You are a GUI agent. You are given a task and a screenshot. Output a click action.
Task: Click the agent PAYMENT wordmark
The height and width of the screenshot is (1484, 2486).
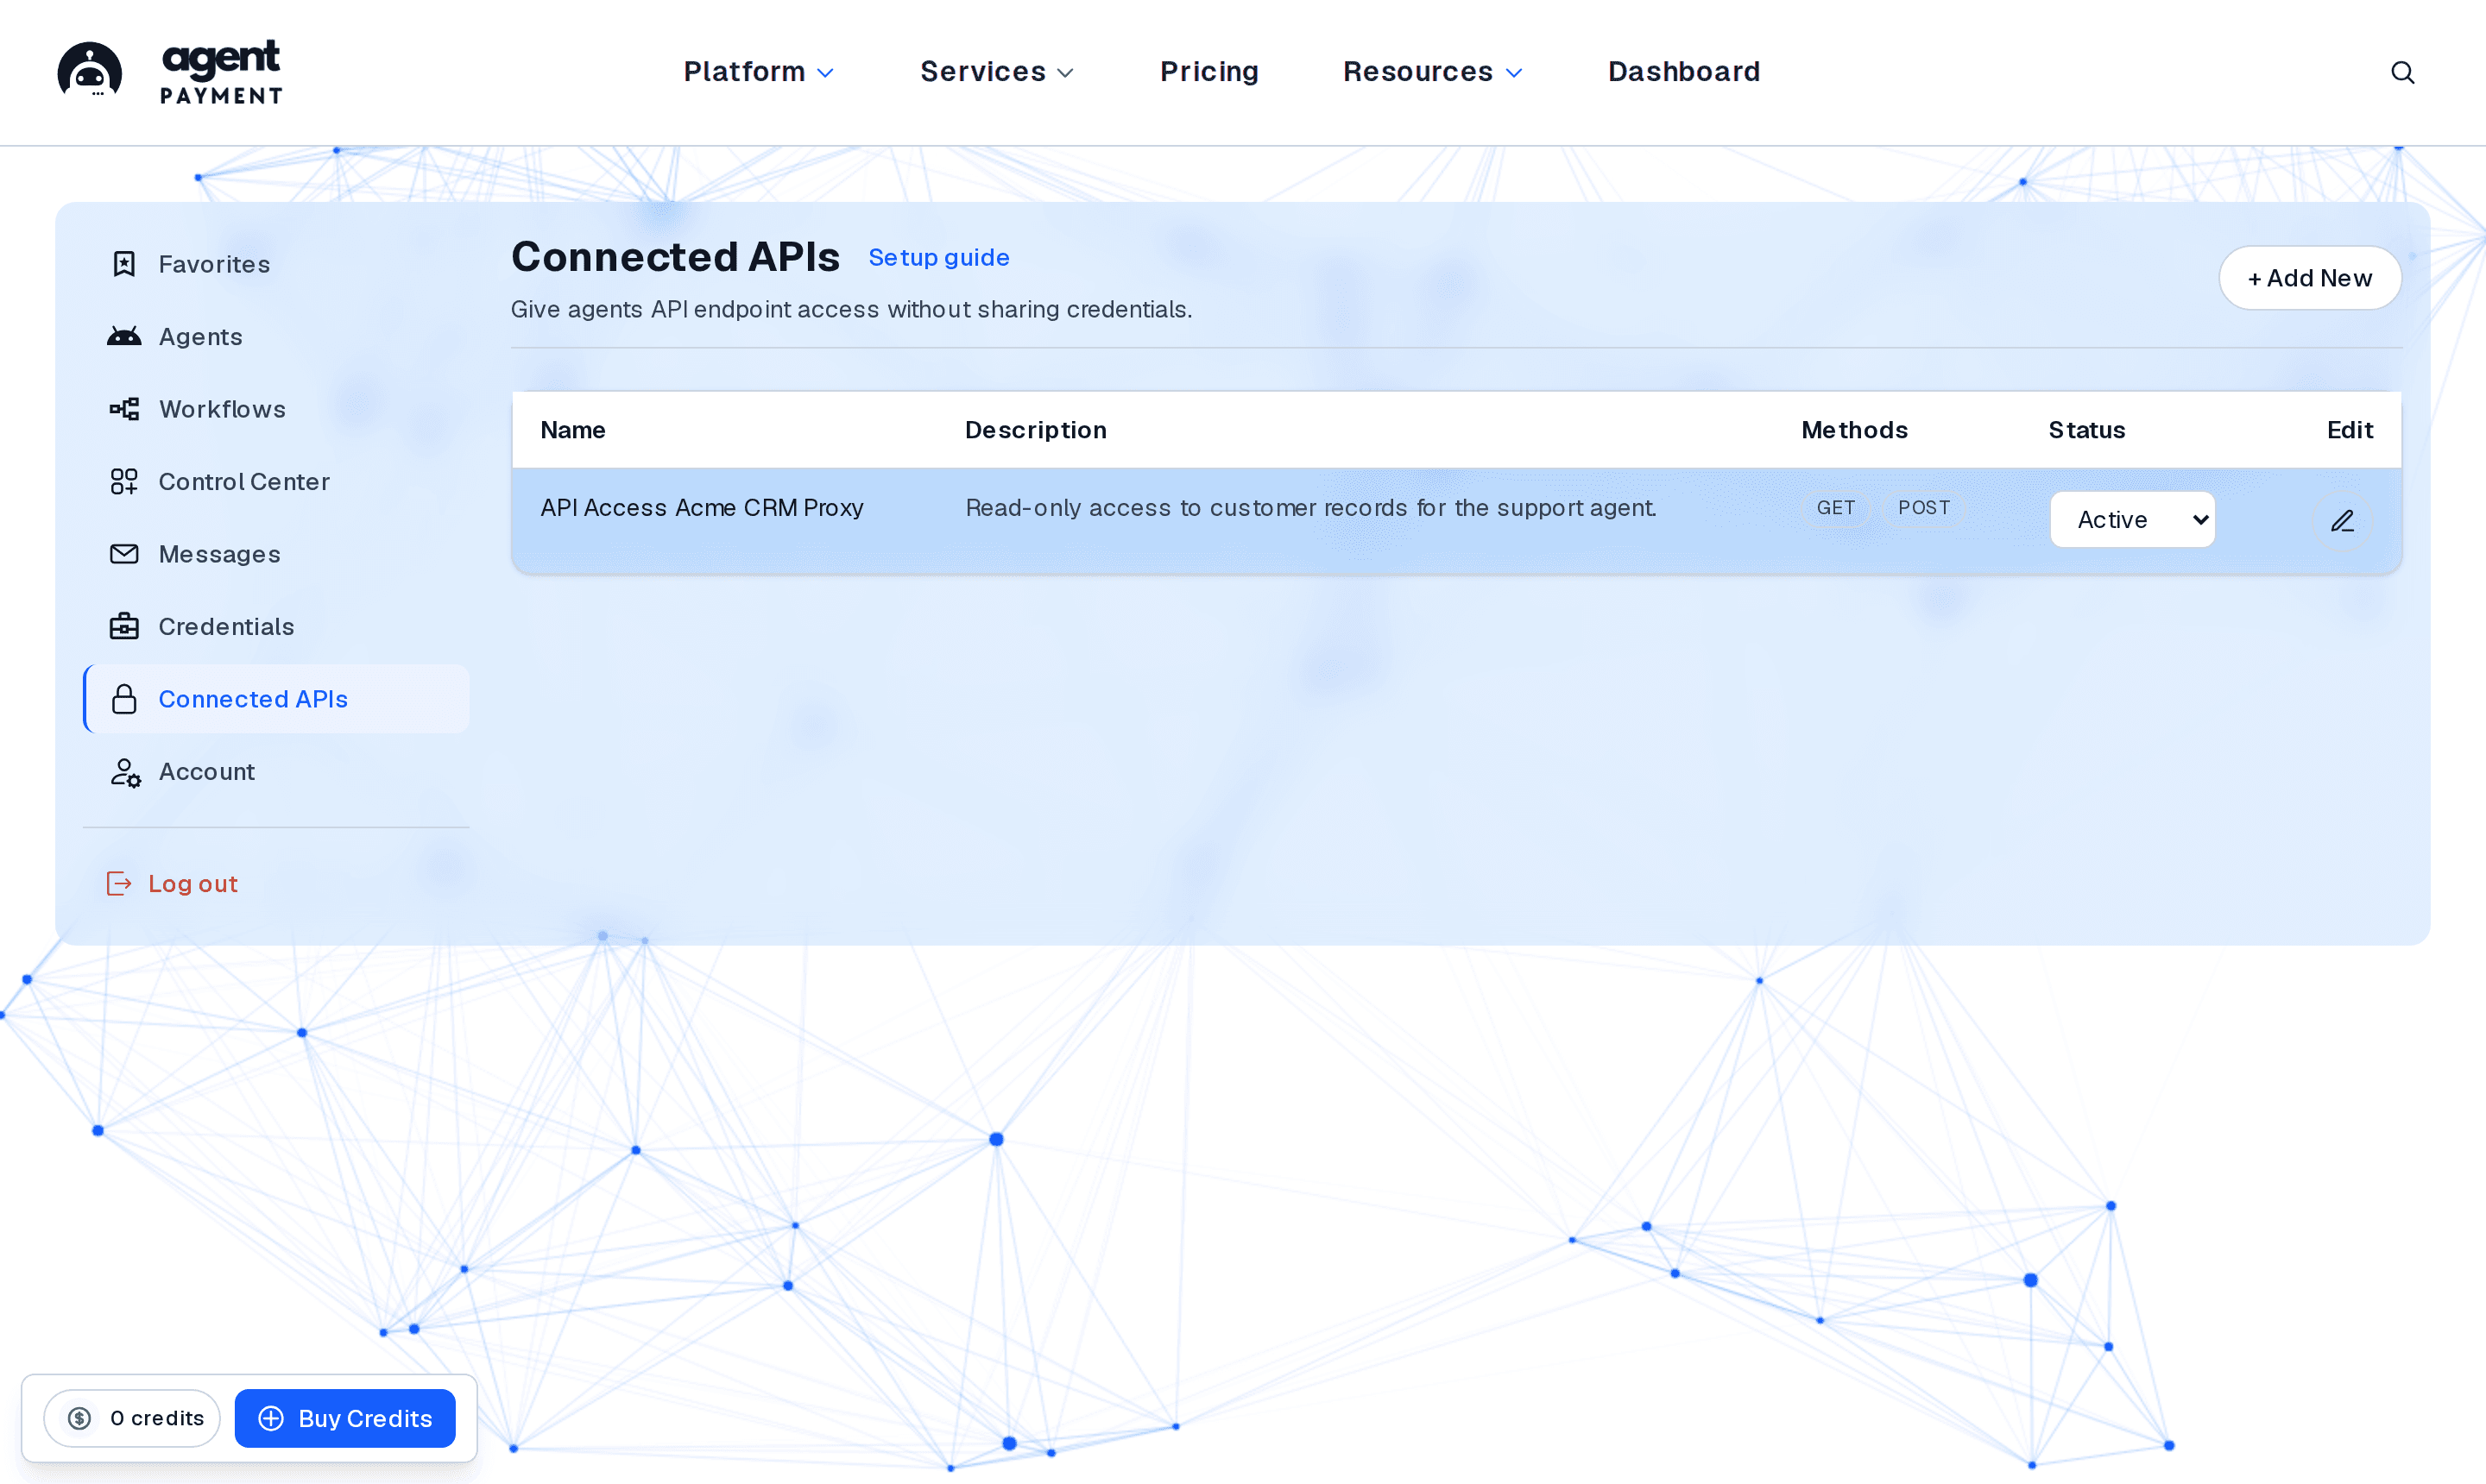221,72
